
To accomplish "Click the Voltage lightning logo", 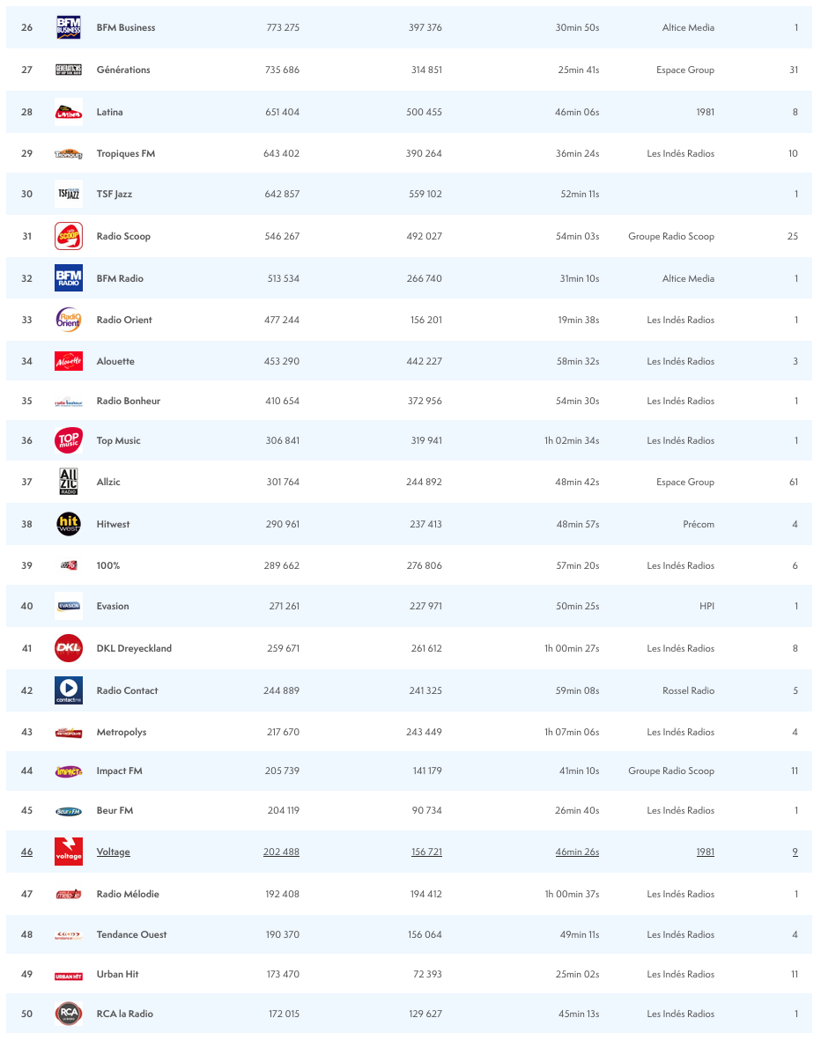I will coord(69,852).
